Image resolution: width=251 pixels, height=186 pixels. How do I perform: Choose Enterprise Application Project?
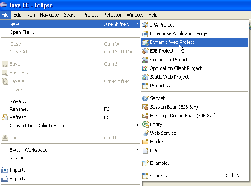pos(194,33)
